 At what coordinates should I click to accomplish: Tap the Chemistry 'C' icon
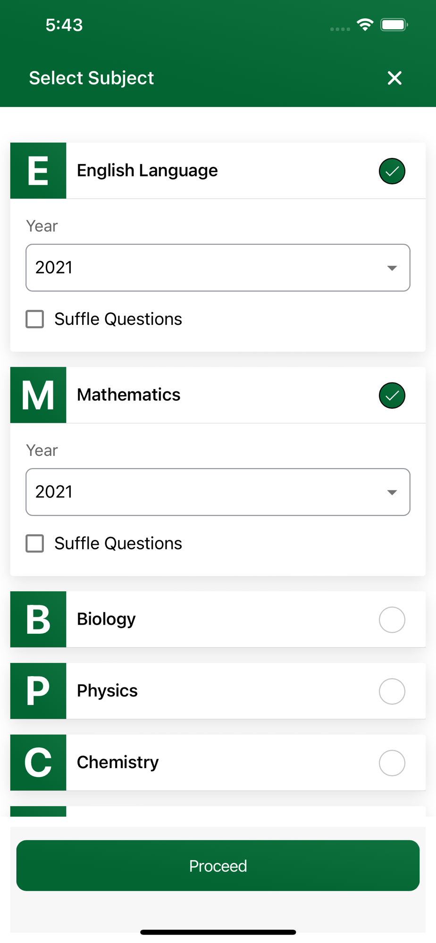point(38,762)
